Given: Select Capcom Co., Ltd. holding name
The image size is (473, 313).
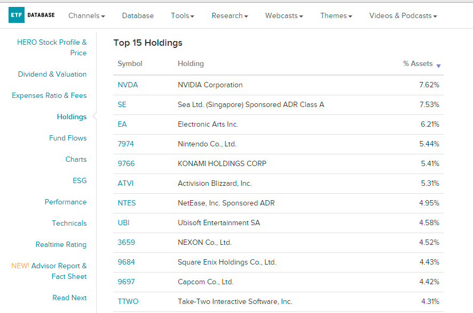Looking at the screenshot, I should 206,282.
